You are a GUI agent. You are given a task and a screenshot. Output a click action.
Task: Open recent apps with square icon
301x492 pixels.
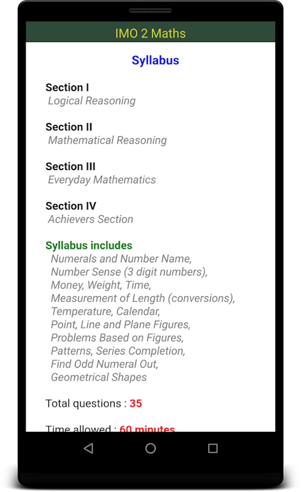click(212, 448)
